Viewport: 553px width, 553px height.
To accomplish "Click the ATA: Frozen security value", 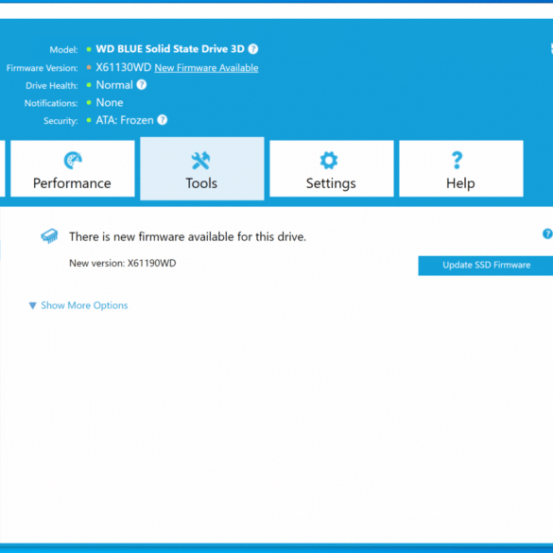I will click(x=125, y=120).
